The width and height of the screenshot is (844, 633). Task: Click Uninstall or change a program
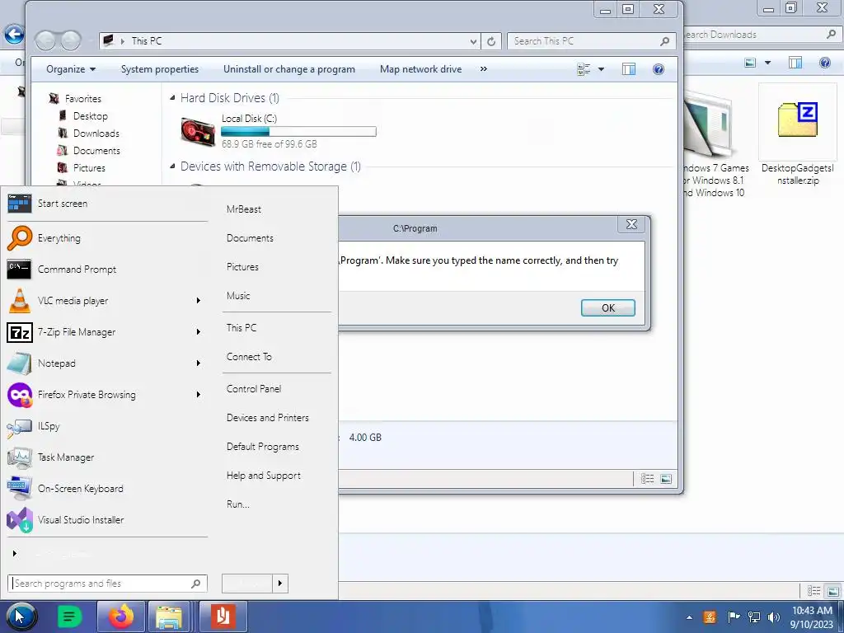click(289, 69)
